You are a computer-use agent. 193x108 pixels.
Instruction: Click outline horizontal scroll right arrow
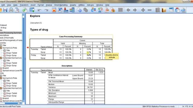pyautogui.click(x=21, y=103)
